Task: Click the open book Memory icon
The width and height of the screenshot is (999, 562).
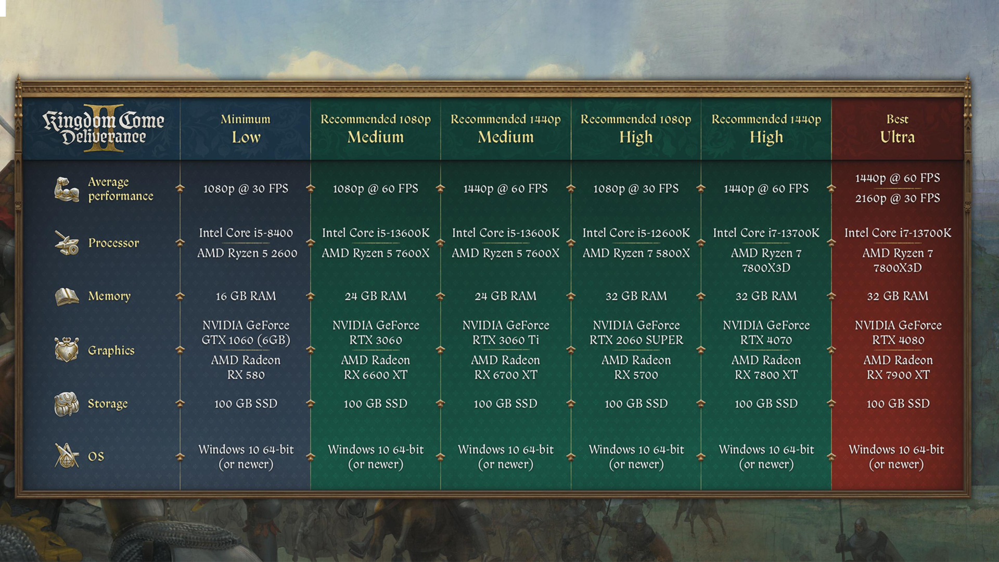Action: [x=67, y=297]
